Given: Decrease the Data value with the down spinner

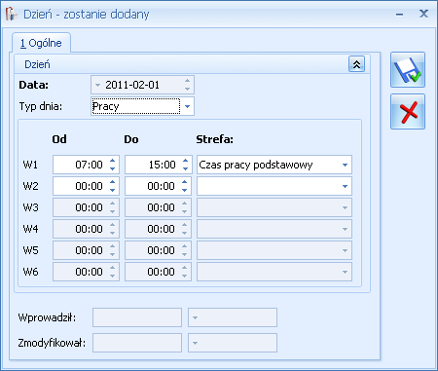Looking at the screenshot, I should tap(187, 89).
